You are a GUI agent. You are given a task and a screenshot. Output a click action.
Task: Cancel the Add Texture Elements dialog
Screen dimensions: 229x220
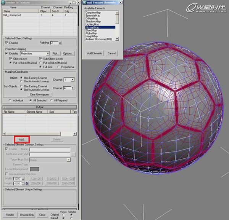(111, 53)
